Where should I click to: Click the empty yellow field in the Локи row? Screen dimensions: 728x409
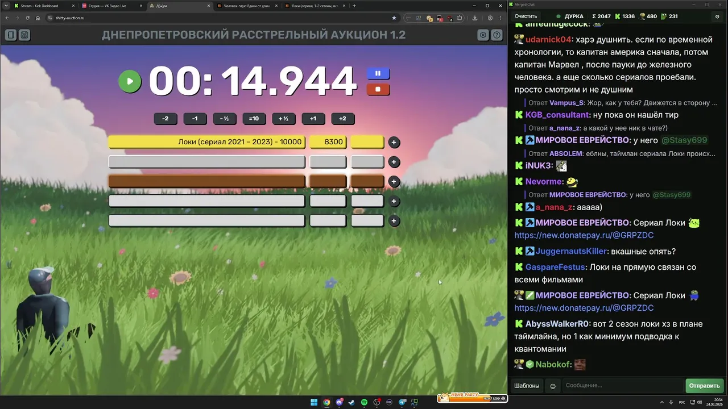(367, 142)
